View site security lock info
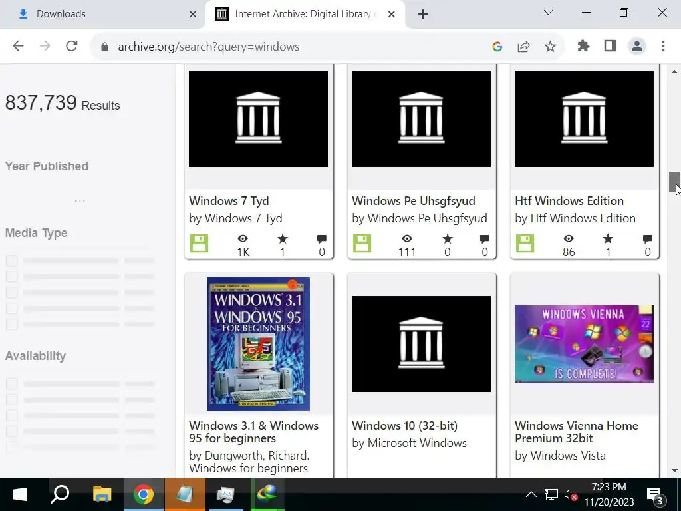681x511 pixels. pos(104,47)
